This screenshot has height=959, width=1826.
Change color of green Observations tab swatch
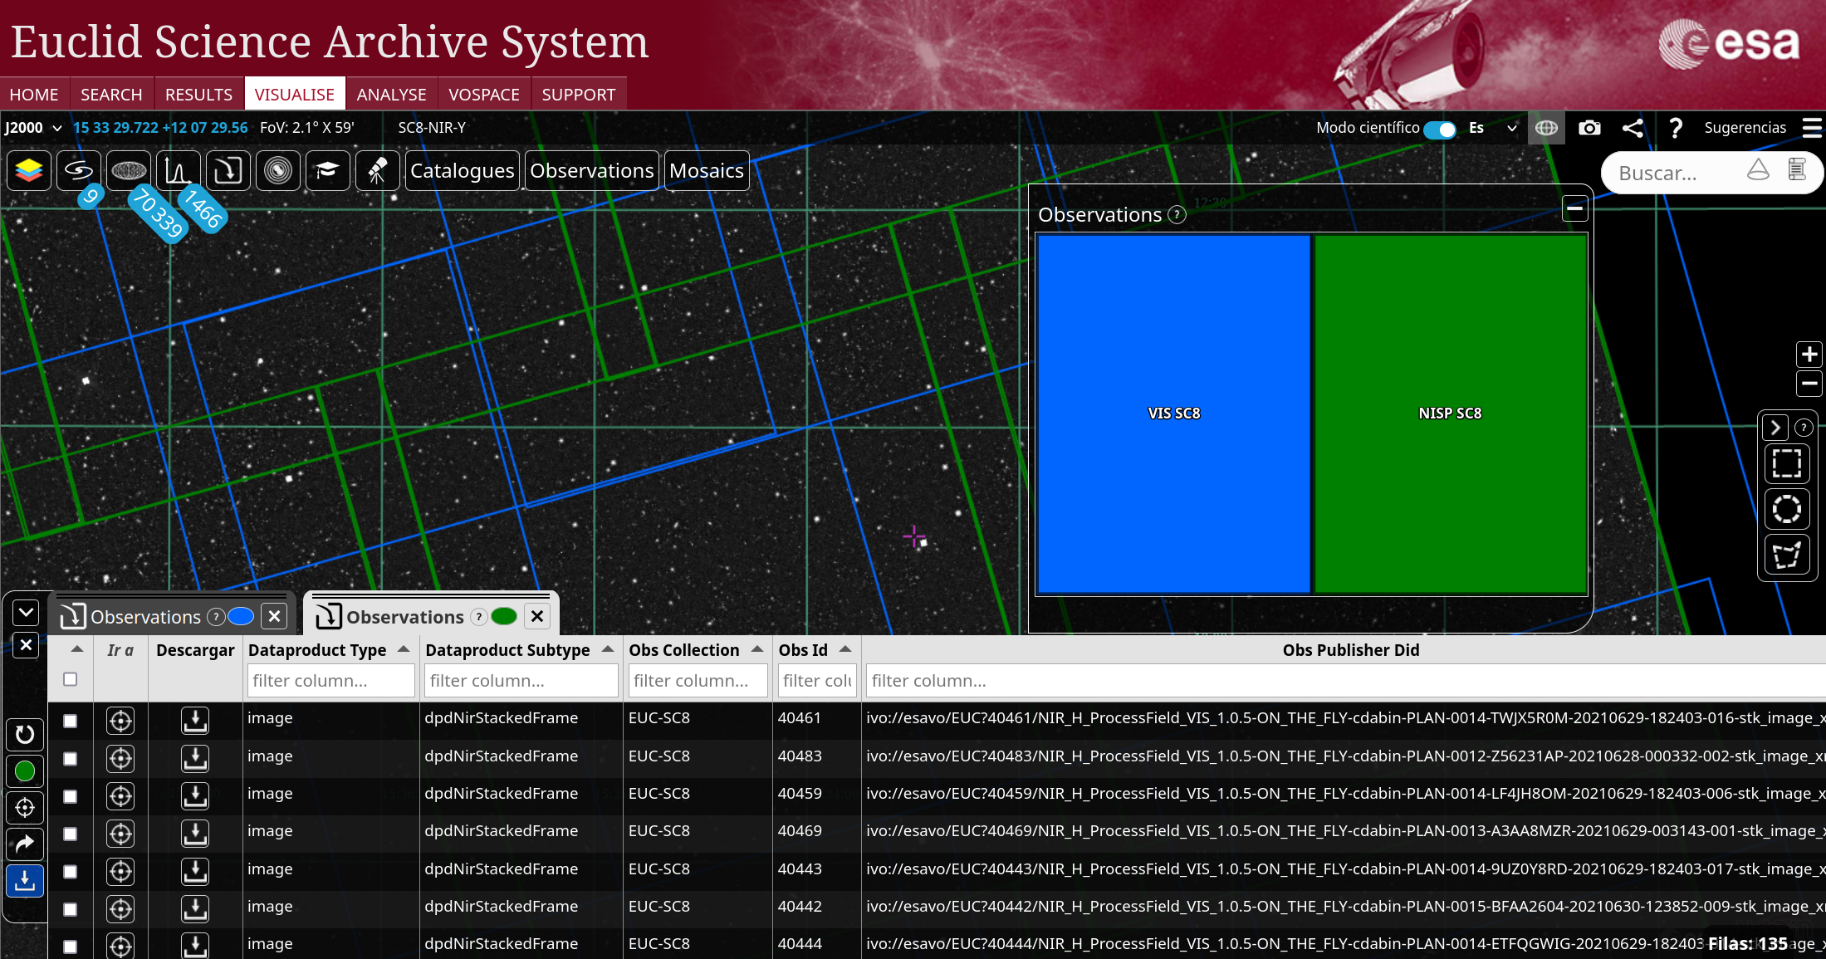(x=504, y=616)
